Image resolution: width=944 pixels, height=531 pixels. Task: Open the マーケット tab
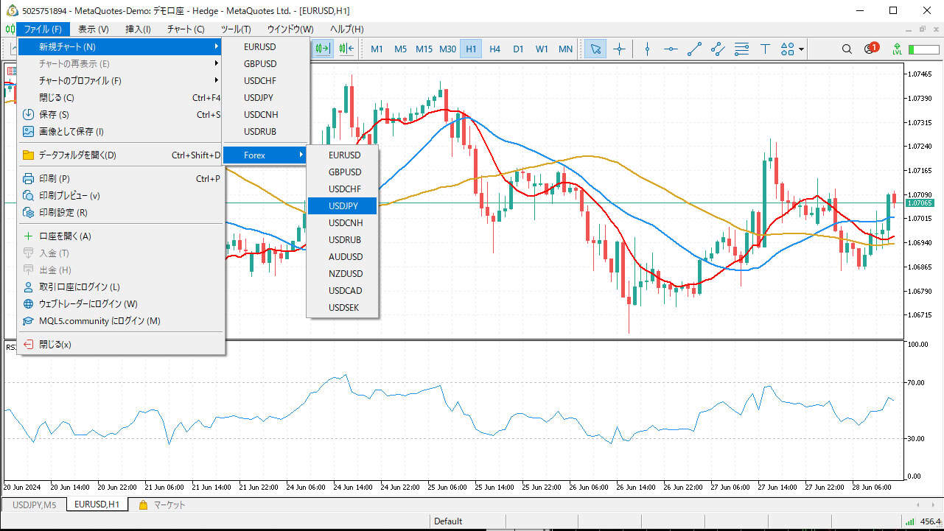pos(161,504)
